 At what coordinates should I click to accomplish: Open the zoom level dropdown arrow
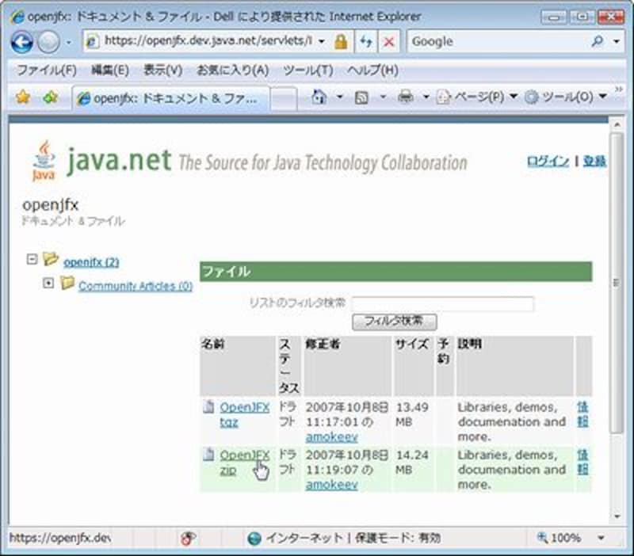(x=601, y=538)
